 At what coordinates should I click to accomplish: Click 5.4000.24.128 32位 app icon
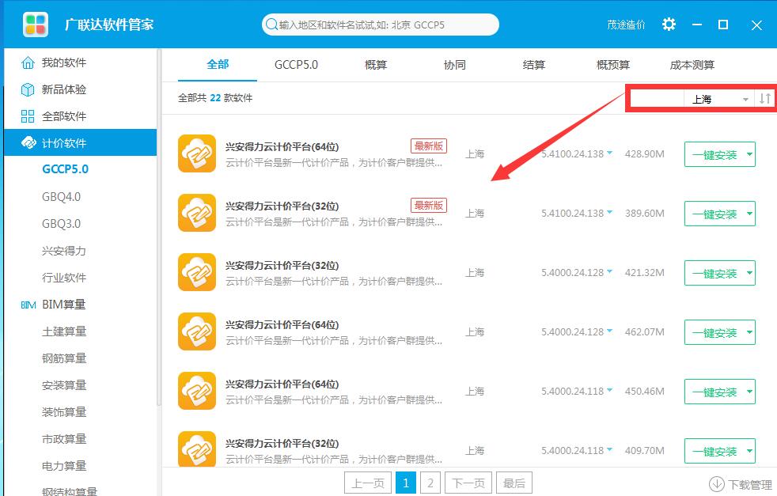click(x=197, y=272)
